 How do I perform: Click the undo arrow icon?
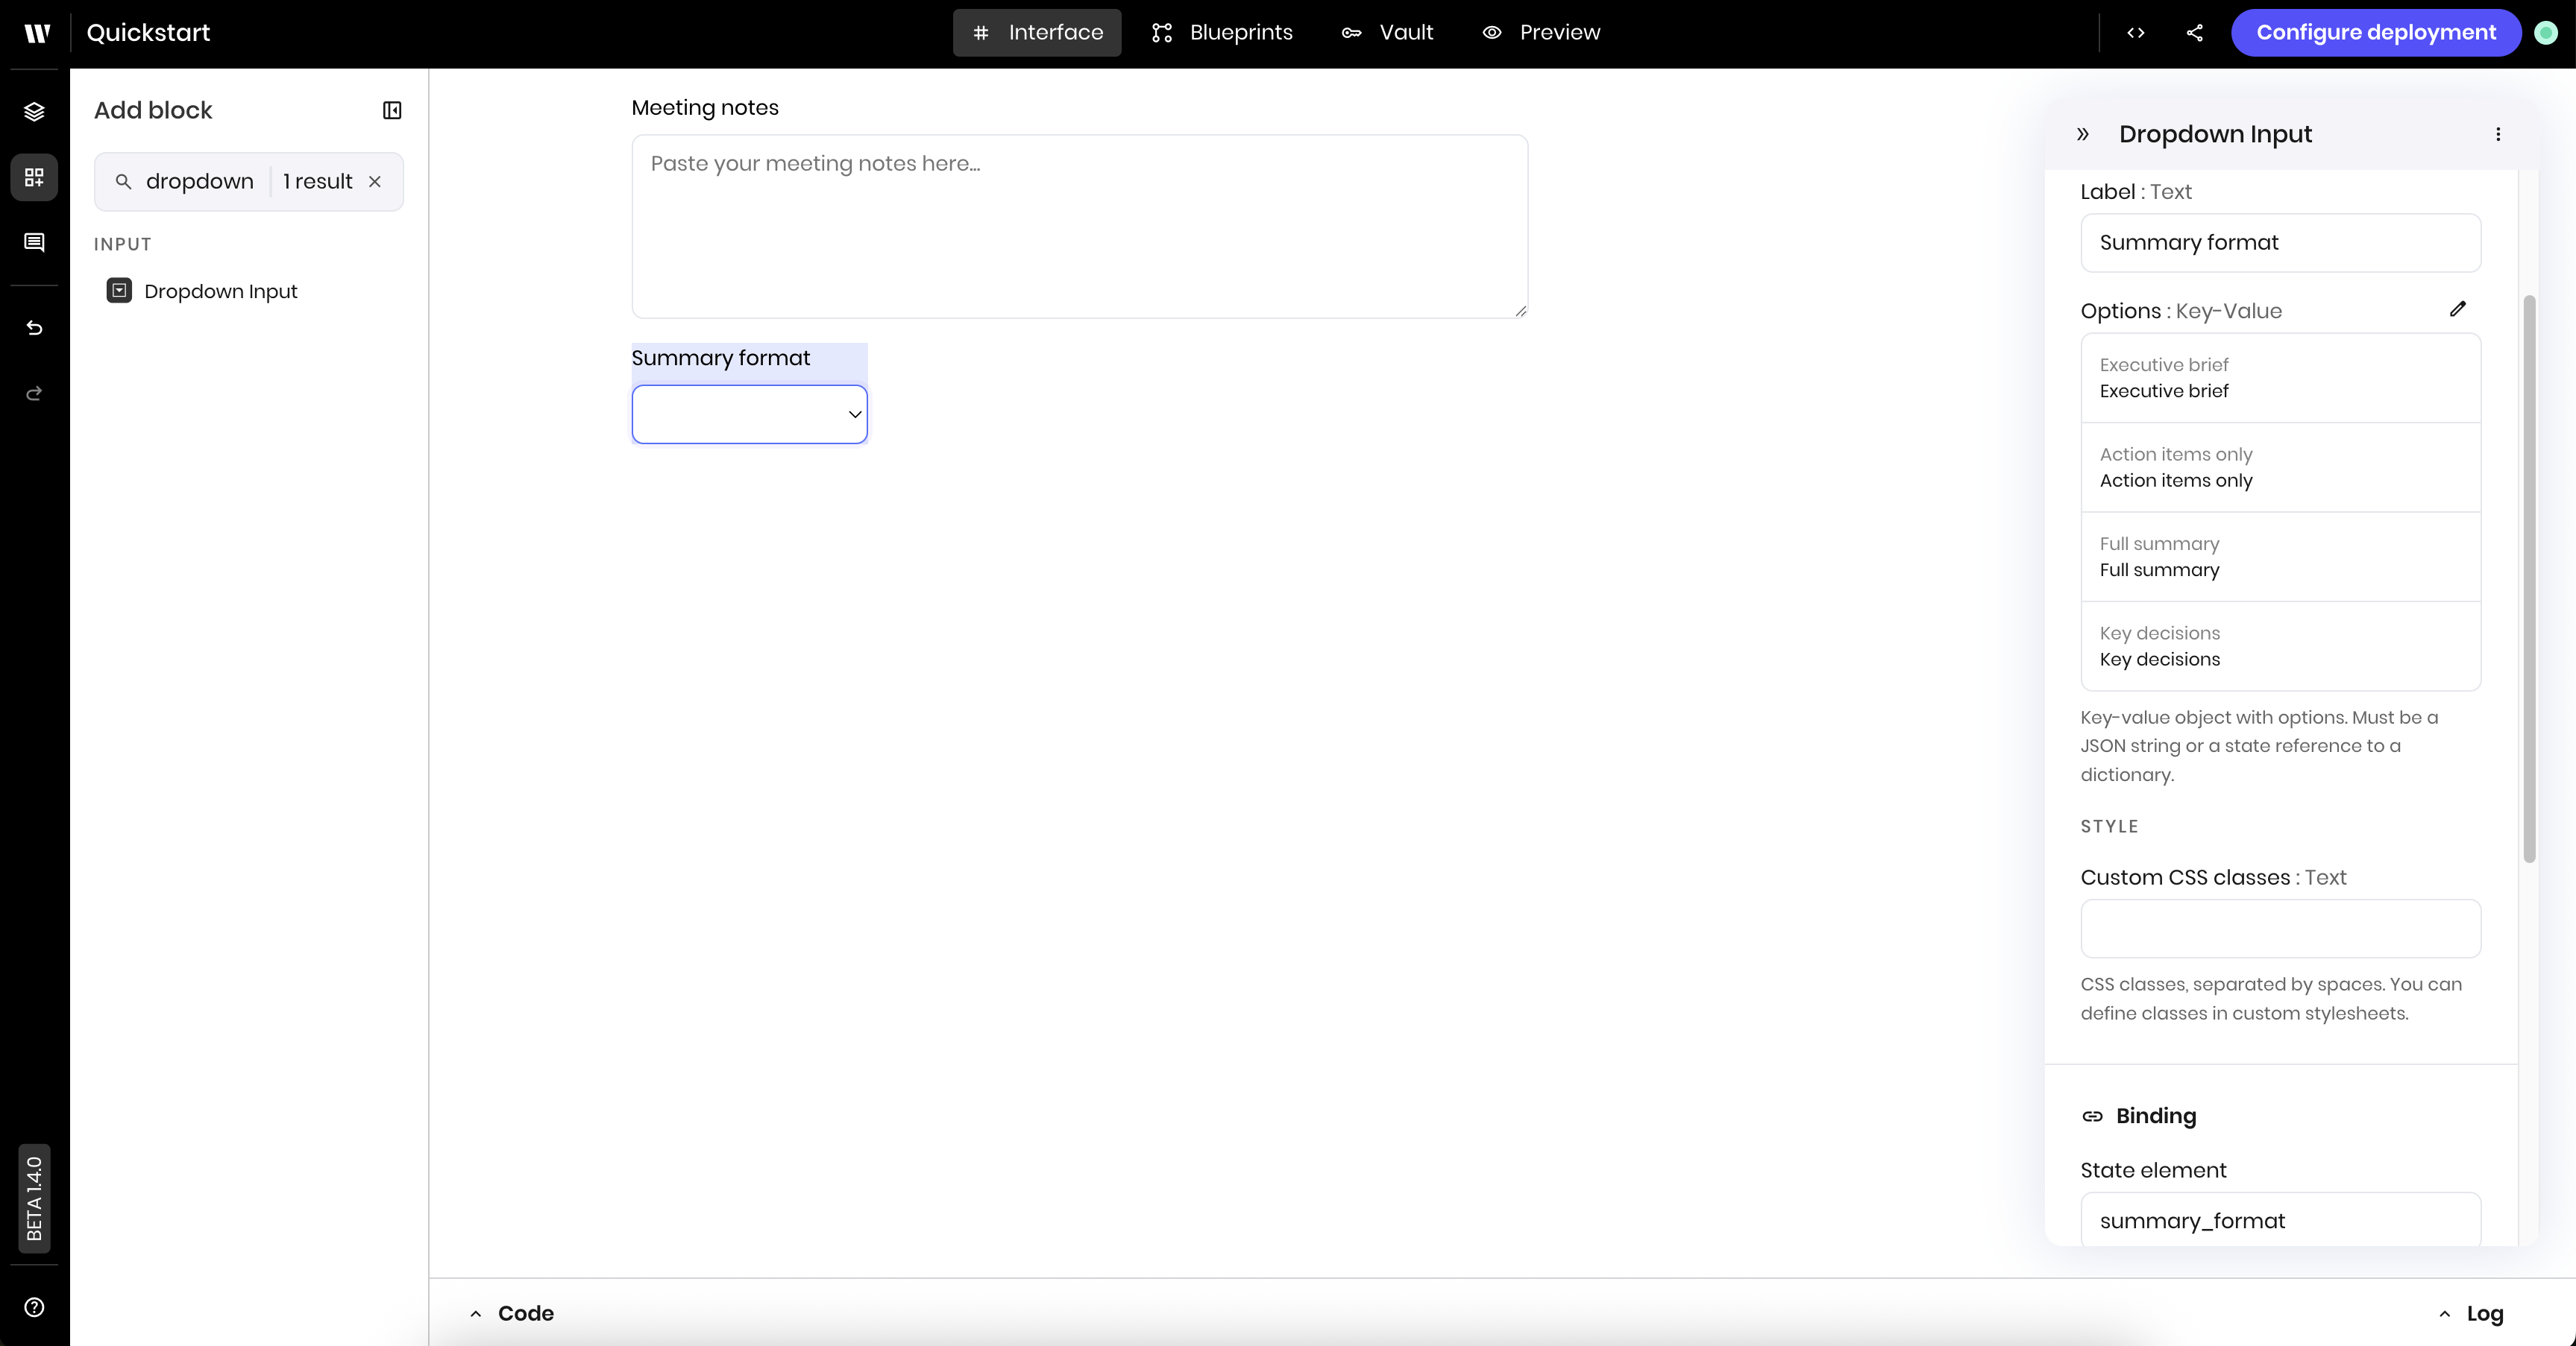click(x=34, y=328)
